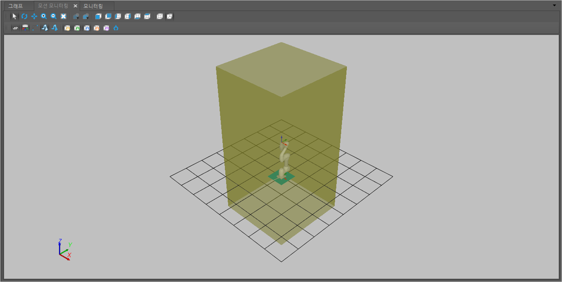Click the robot model in the viewport

[283, 159]
